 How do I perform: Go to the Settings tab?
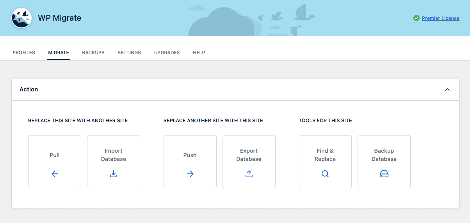coord(129,53)
